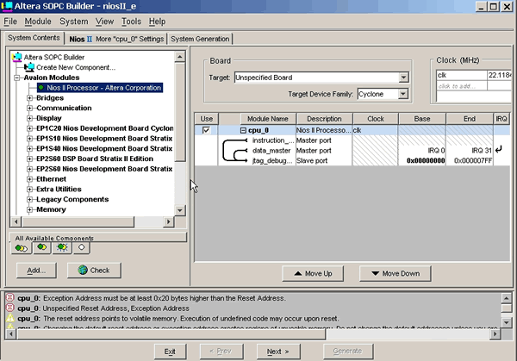Open the Help menu
Screen dimensions: 517x361
(157, 22)
